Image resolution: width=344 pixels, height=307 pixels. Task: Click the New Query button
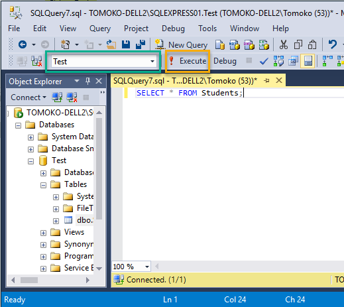point(182,45)
